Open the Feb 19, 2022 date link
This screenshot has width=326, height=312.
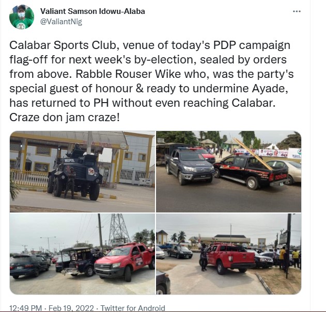point(71,308)
